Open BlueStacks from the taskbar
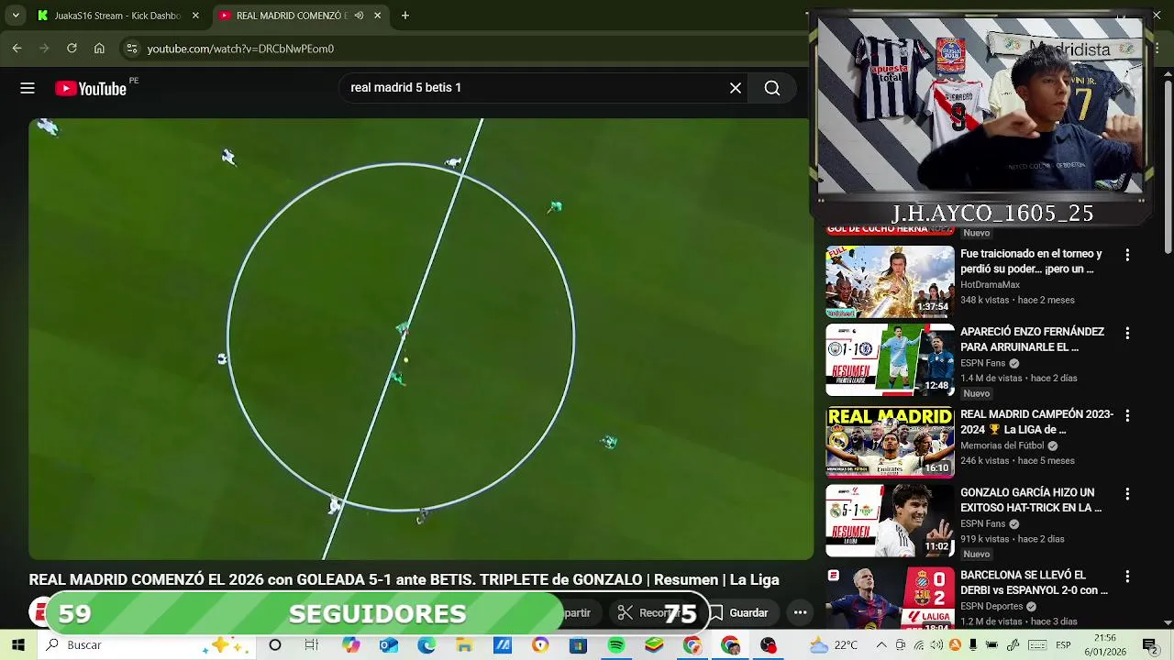 pyautogui.click(x=654, y=645)
